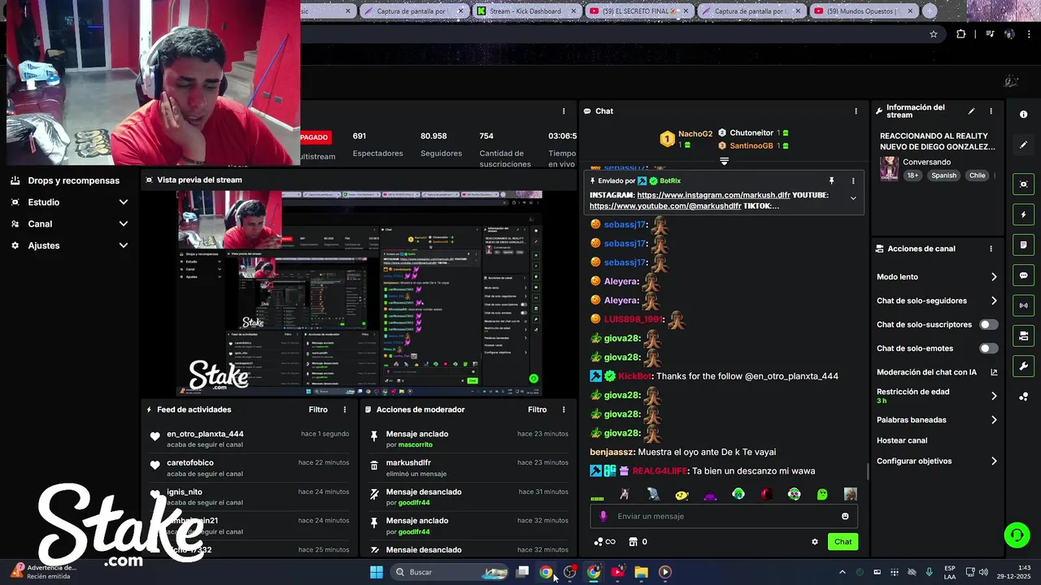The width and height of the screenshot is (1041, 585).
Task: Open browser extensions puzzle icon
Action: (961, 34)
